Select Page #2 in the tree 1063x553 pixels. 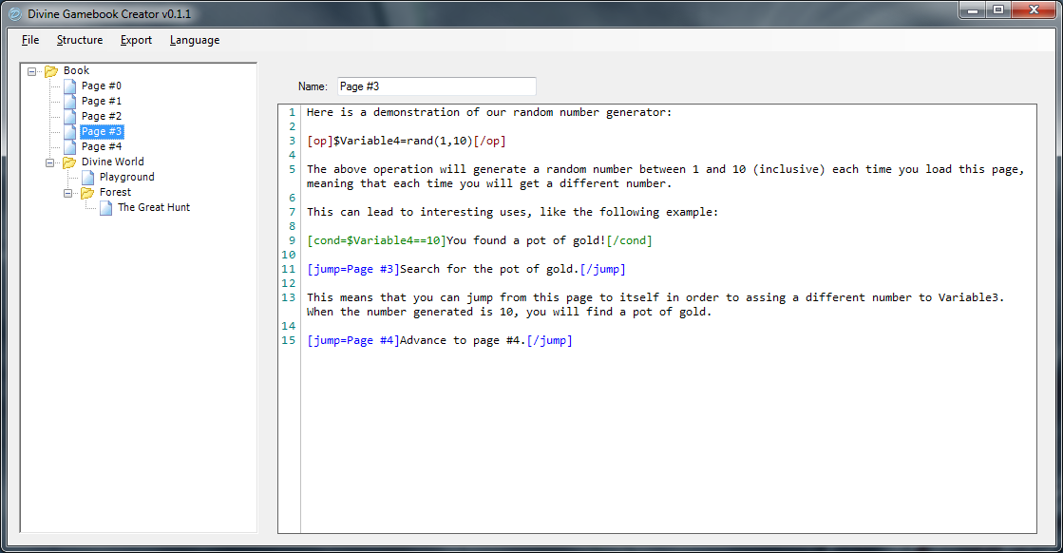101,116
